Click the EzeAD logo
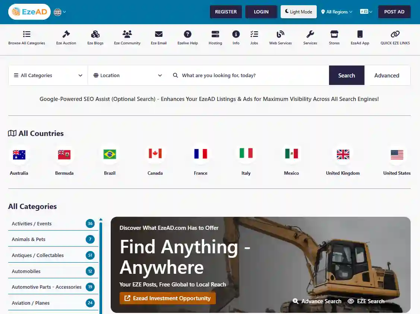Image resolution: width=420 pixels, height=314 pixels. pyautogui.click(x=29, y=12)
